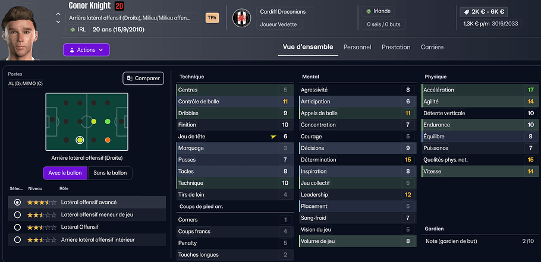Click the Irish flag icon beside IRL

73,29
